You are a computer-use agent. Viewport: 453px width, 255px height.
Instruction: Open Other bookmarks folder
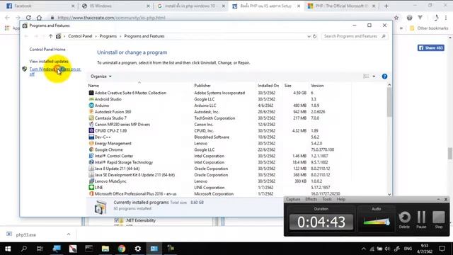coord(429,28)
